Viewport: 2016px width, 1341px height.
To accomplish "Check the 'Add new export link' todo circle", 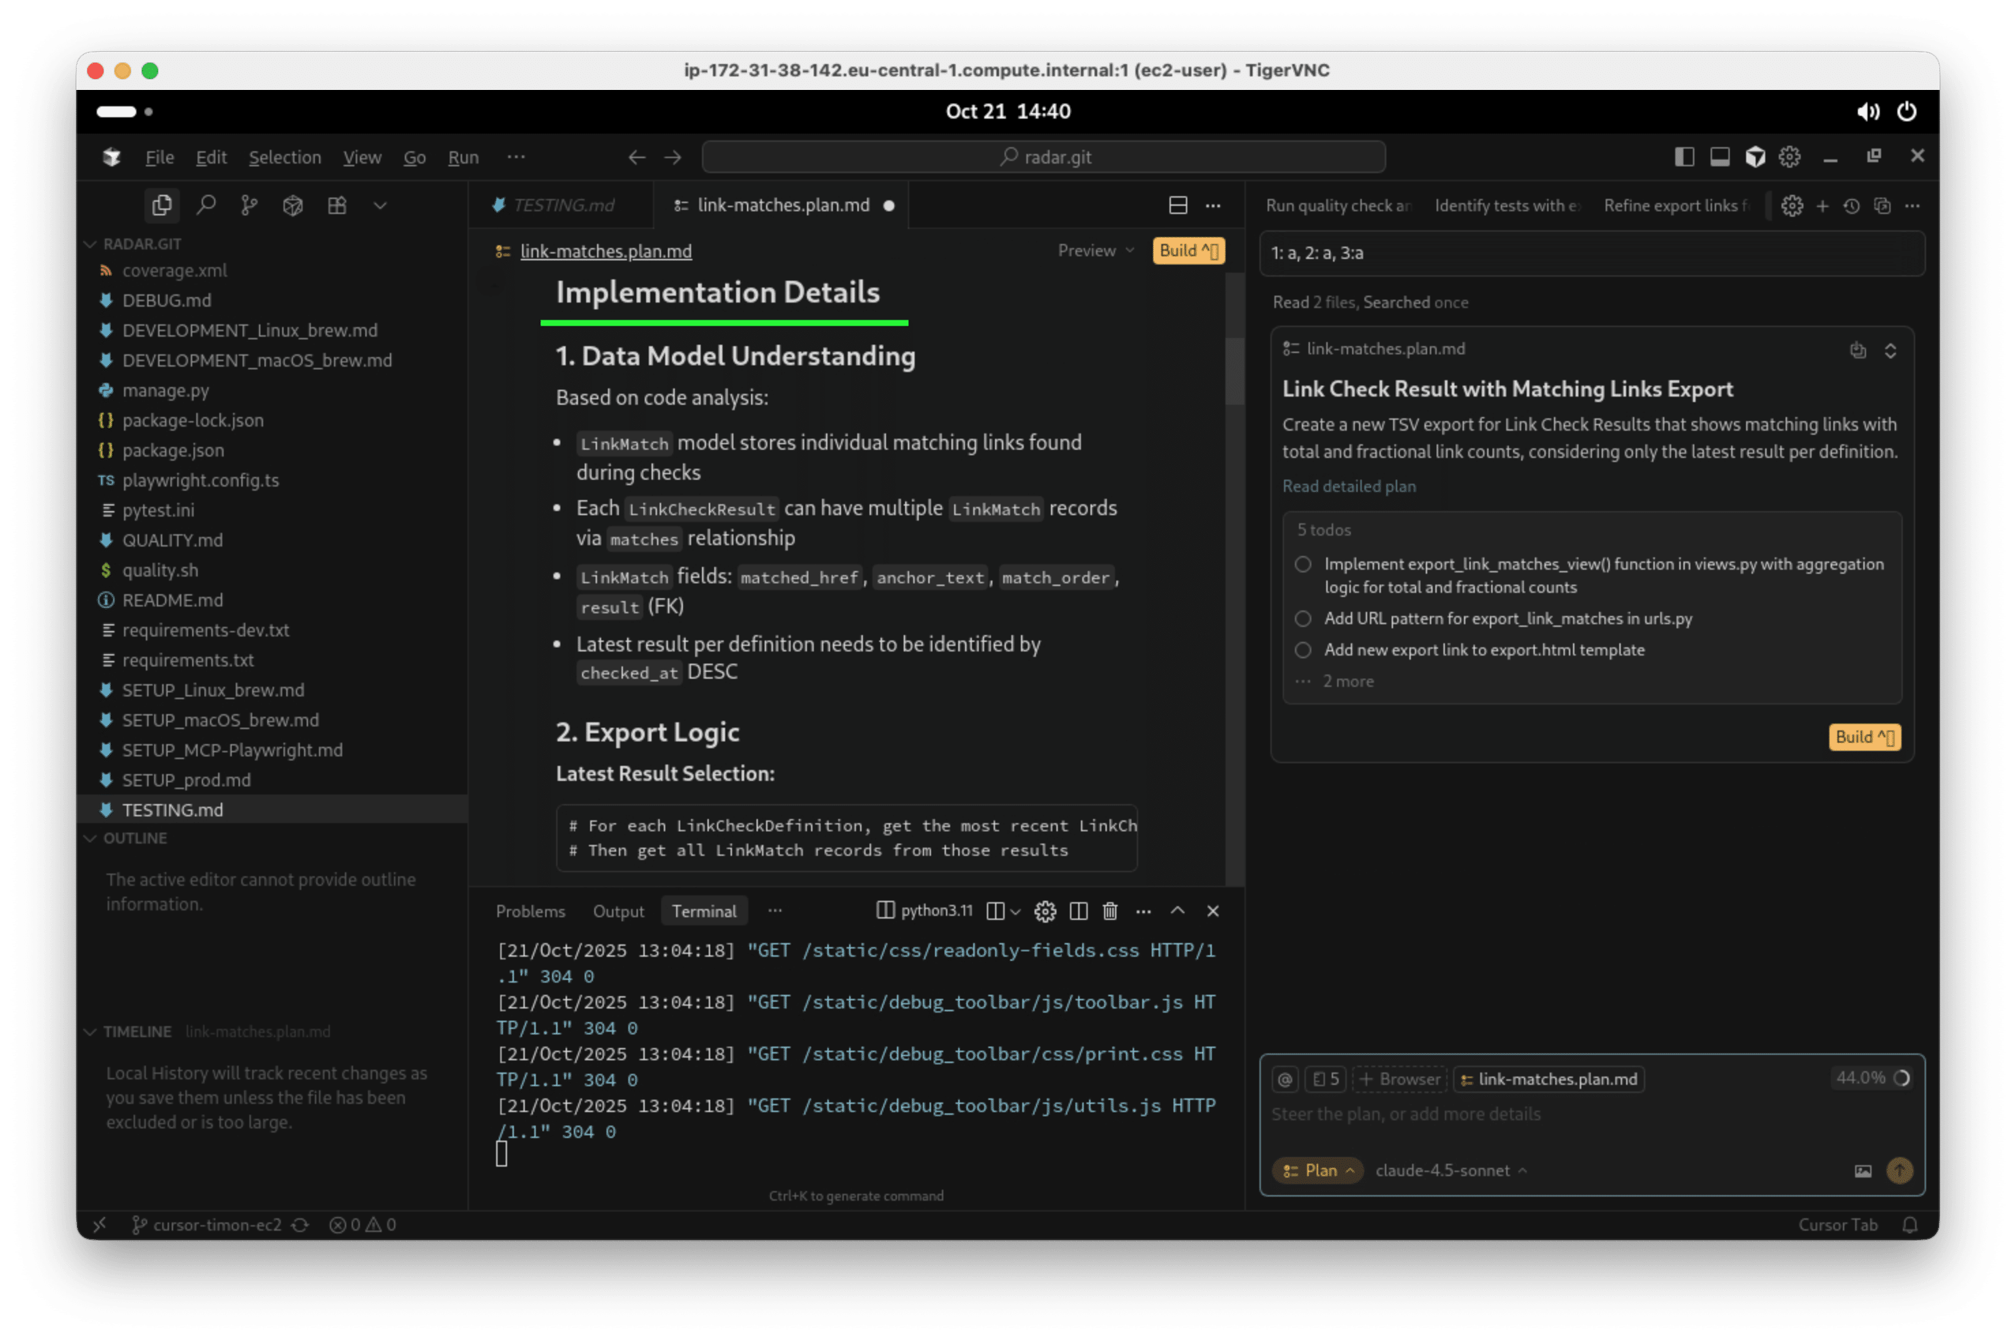I will coord(1302,650).
